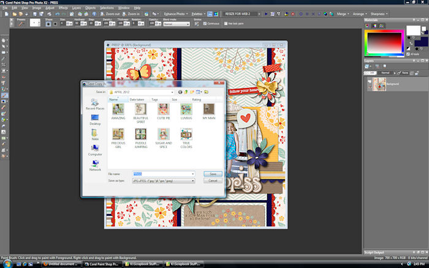
Task: Run the selected script with play icon
Action: click(x=266, y=14)
